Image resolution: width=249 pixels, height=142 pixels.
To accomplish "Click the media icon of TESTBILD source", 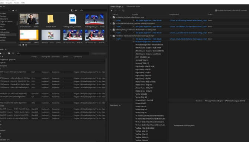I will point(114,36).
